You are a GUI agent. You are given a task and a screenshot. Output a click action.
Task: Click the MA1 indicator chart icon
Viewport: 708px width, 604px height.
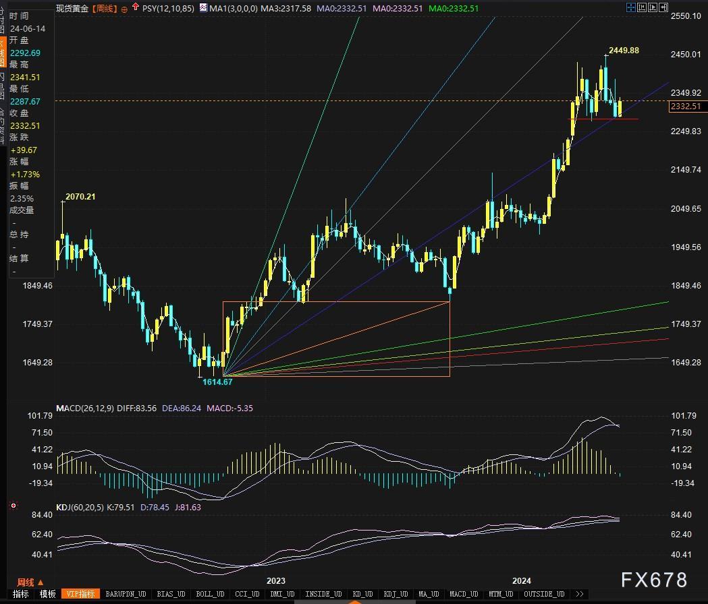coord(205,8)
